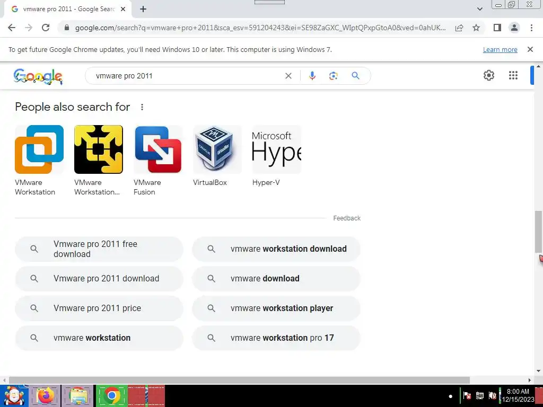Reload the page with the refresh icon
The width and height of the screenshot is (543, 407).
(x=46, y=28)
